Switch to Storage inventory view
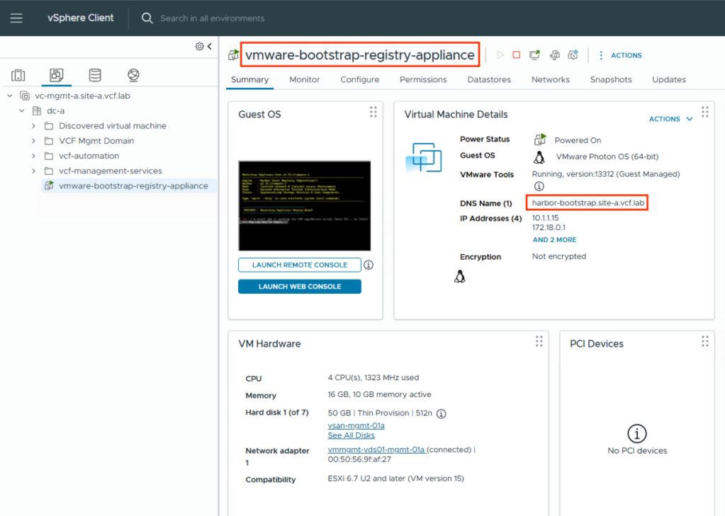The height and width of the screenshot is (516, 725). (x=95, y=75)
